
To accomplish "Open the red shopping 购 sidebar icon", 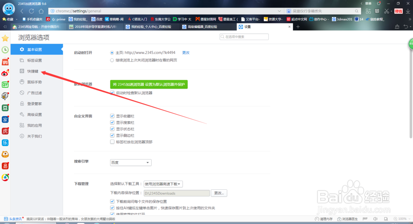I will pyautogui.click(x=5, y=62).
